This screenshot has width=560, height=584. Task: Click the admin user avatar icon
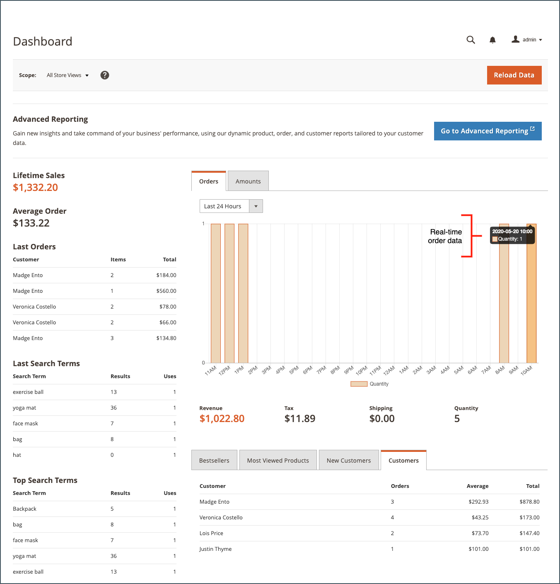click(x=515, y=39)
